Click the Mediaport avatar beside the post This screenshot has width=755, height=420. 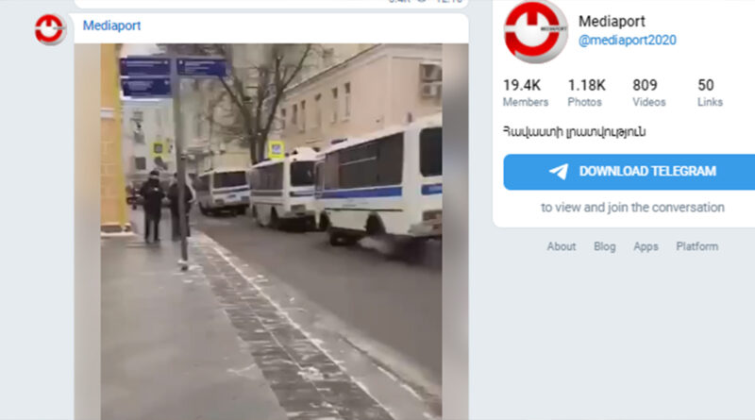click(50, 29)
